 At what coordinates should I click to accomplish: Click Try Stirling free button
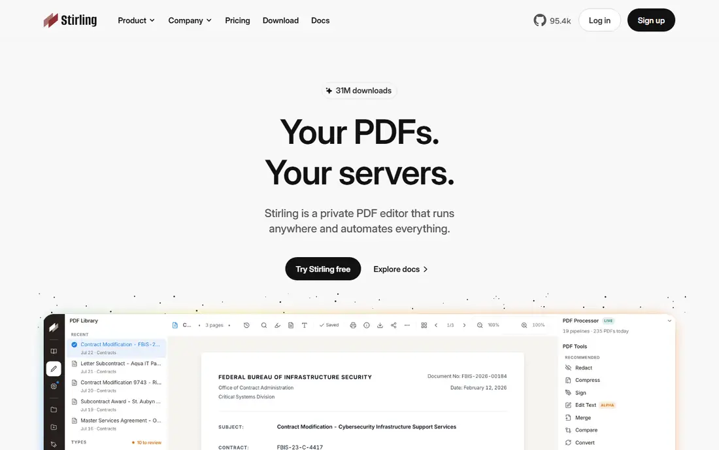[323, 269]
